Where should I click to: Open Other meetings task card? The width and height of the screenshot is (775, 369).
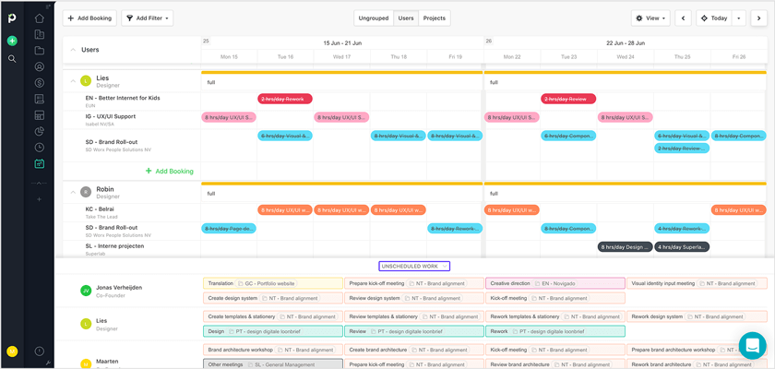[x=273, y=364]
